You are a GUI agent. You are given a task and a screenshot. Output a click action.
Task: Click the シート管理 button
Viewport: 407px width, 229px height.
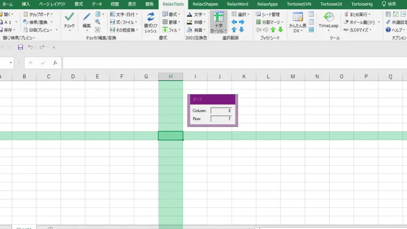[x=268, y=14]
